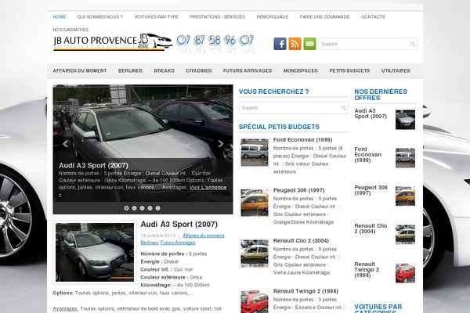Open Affaires du moment category

pos(80,70)
